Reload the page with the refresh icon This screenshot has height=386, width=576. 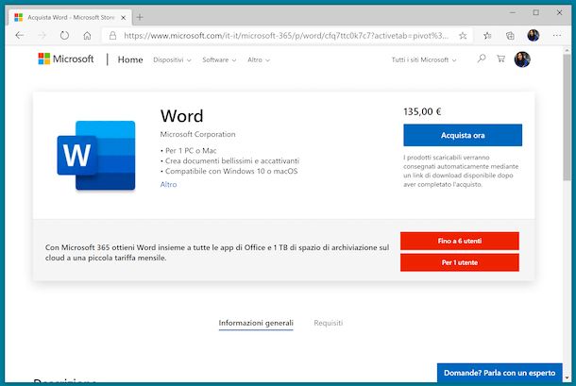coord(64,35)
